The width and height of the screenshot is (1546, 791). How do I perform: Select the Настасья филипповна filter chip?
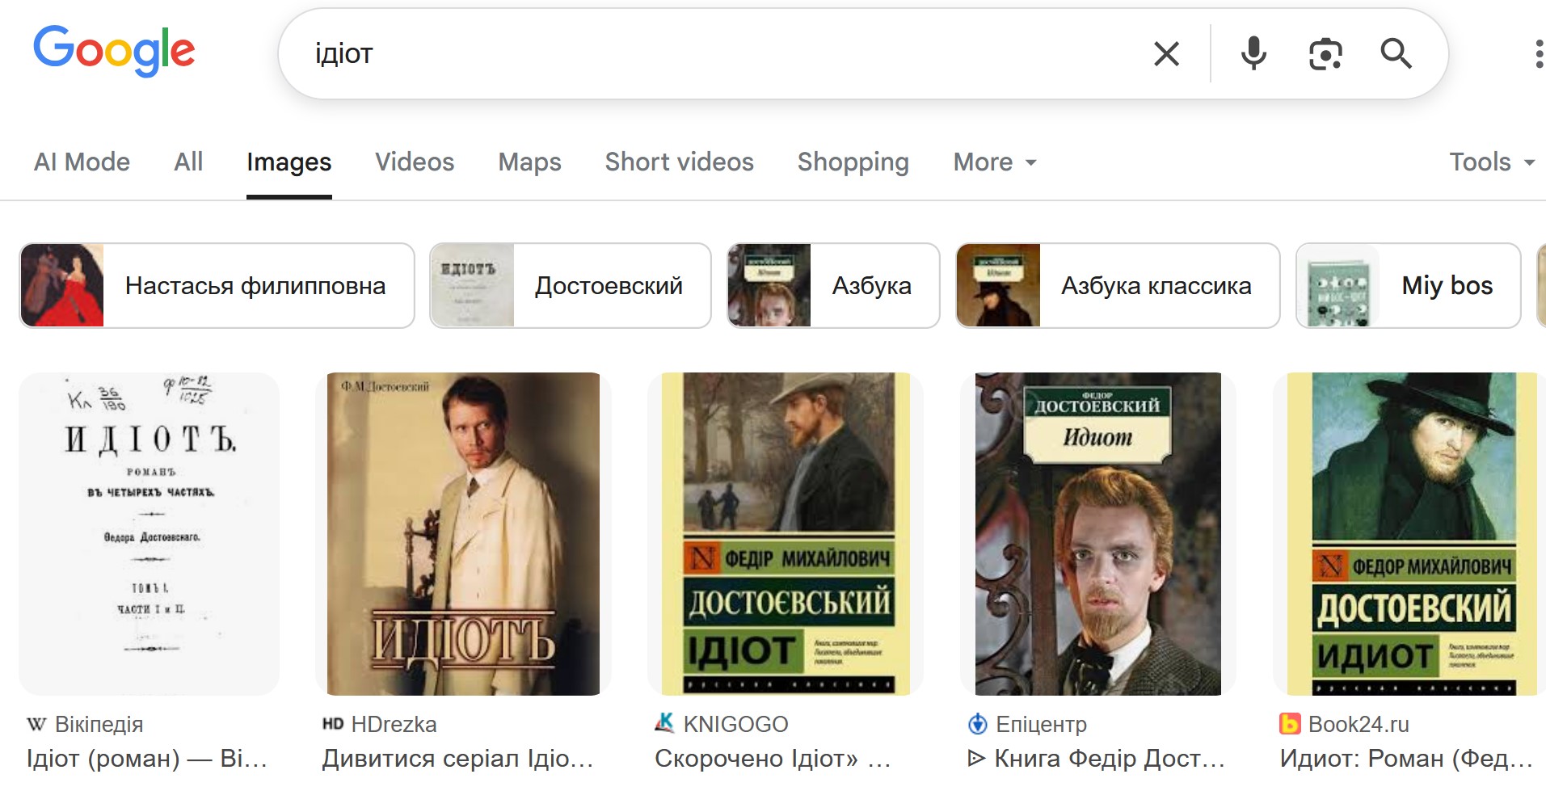(217, 286)
